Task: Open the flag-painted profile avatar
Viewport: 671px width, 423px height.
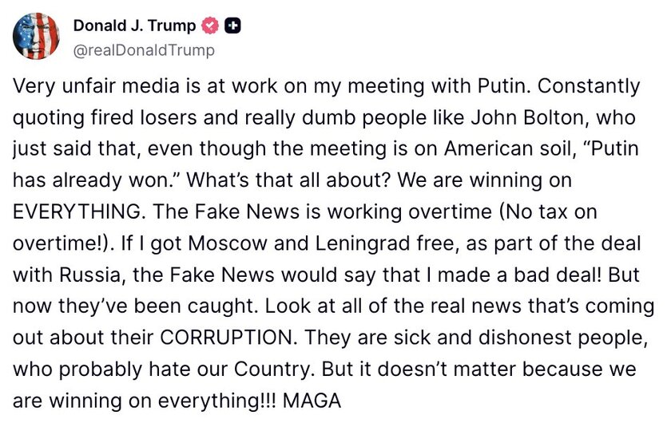Action: pos(36,36)
